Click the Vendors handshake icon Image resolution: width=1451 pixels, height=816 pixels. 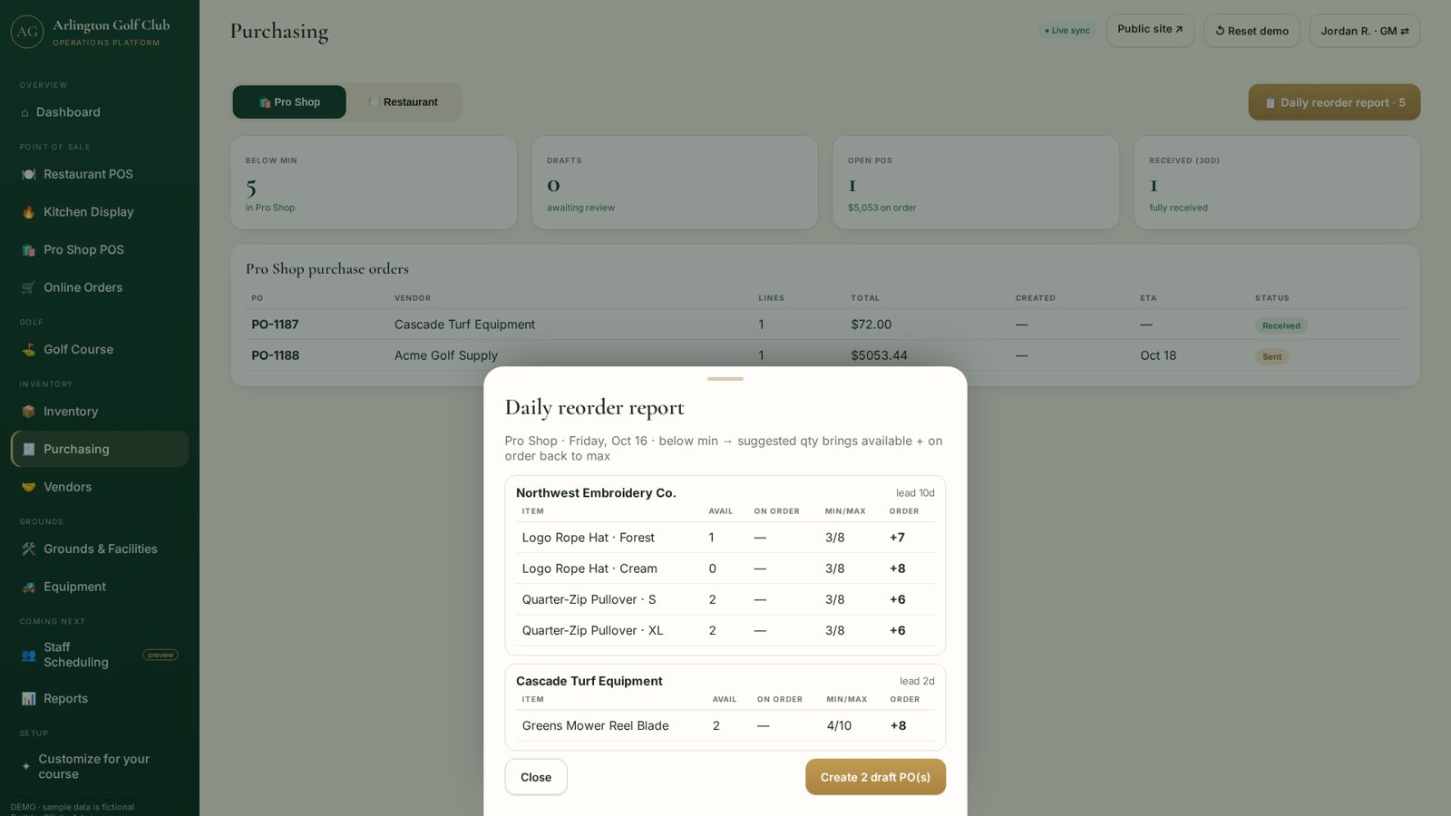[28, 487]
